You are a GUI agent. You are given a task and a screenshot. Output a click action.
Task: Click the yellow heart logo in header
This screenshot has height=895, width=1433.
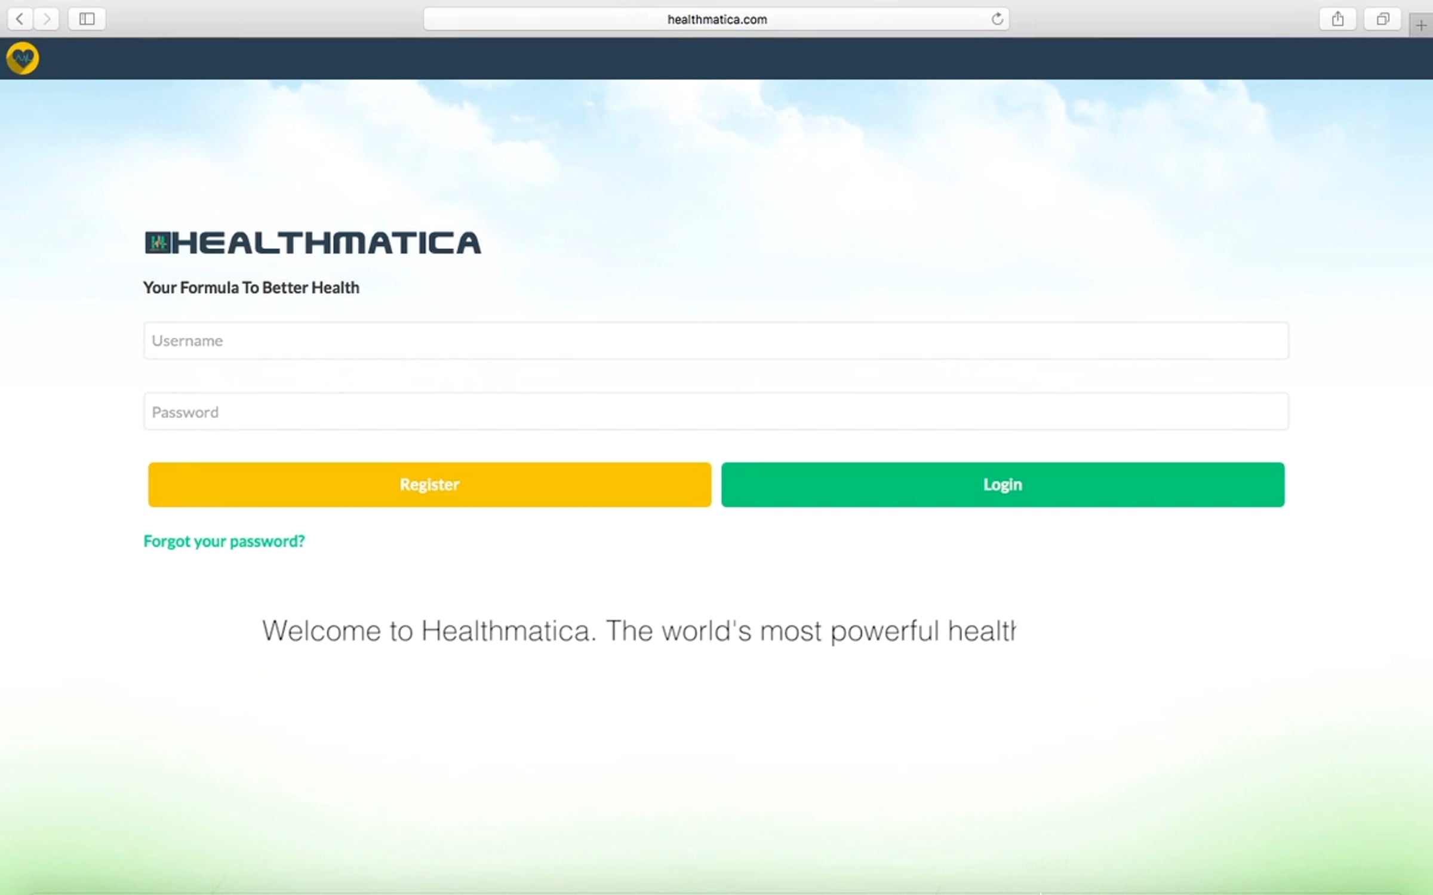[23, 58]
